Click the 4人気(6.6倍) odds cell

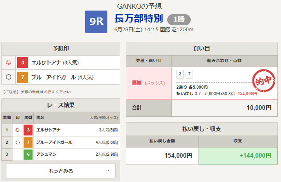click(x=107, y=142)
